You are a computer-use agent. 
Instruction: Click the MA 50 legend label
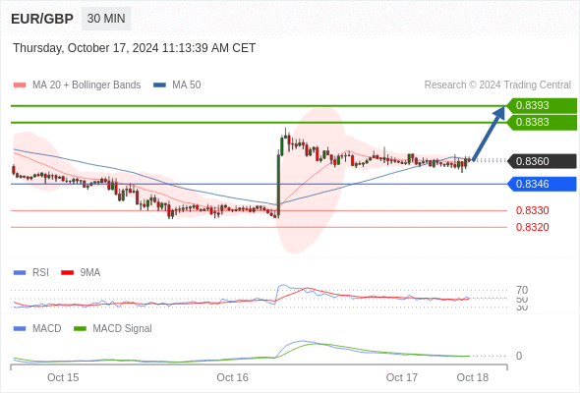(x=187, y=85)
